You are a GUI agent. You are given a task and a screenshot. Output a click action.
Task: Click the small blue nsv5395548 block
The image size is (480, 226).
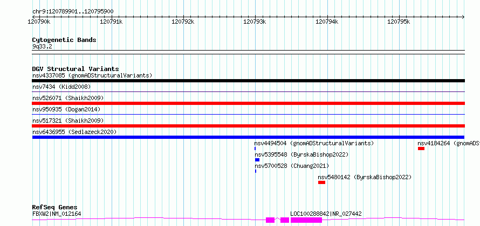(x=257, y=160)
